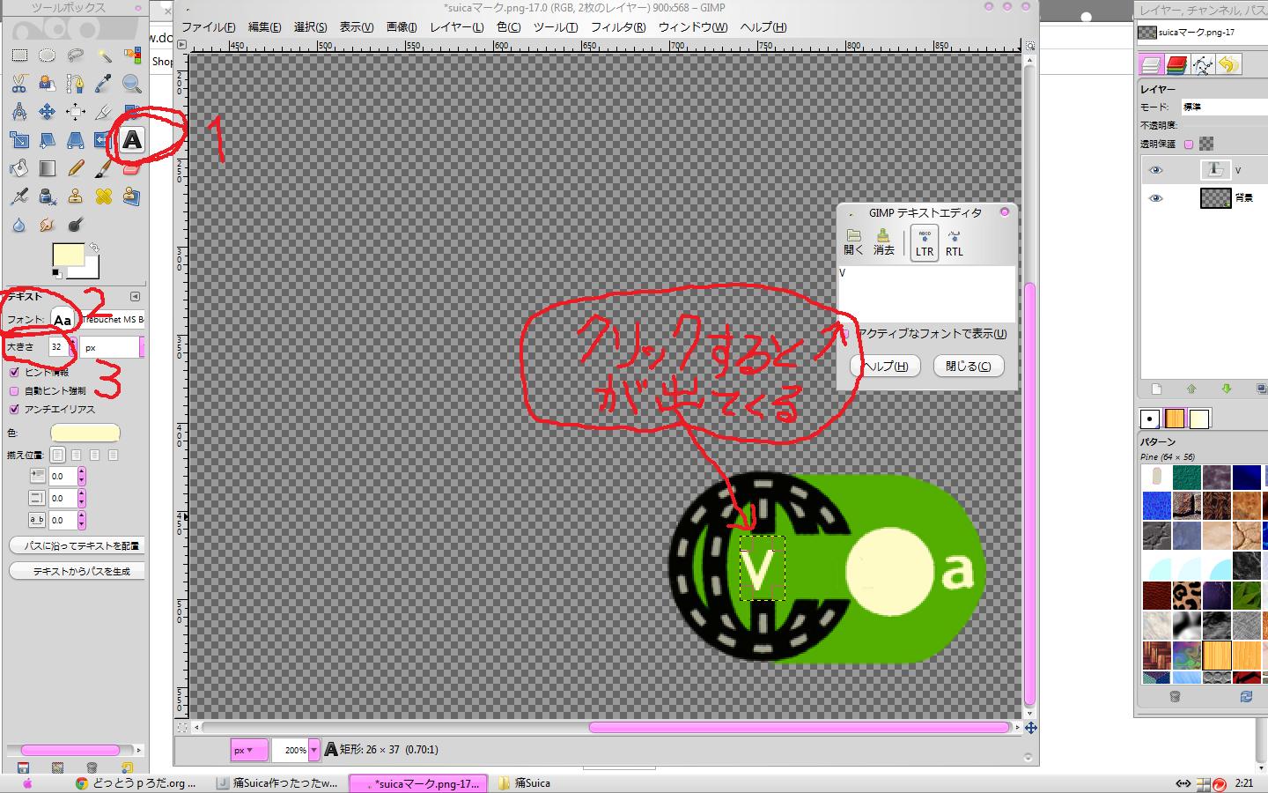The image size is (1268, 793).
Task: Switch to the Channels tab
Action: [x=1177, y=64]
